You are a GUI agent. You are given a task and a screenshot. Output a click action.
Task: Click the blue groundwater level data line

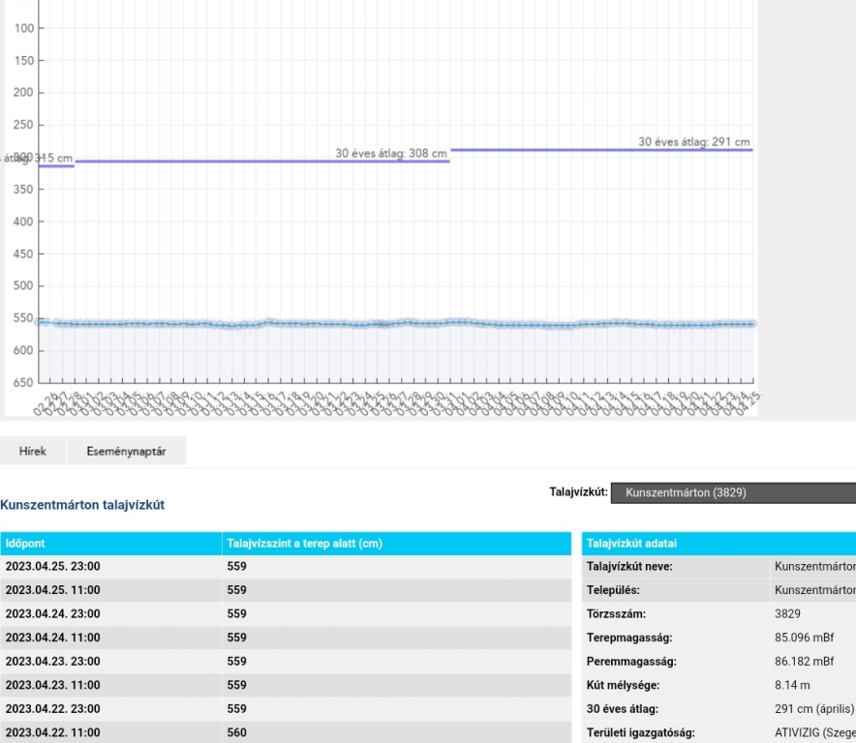(387, 323)
